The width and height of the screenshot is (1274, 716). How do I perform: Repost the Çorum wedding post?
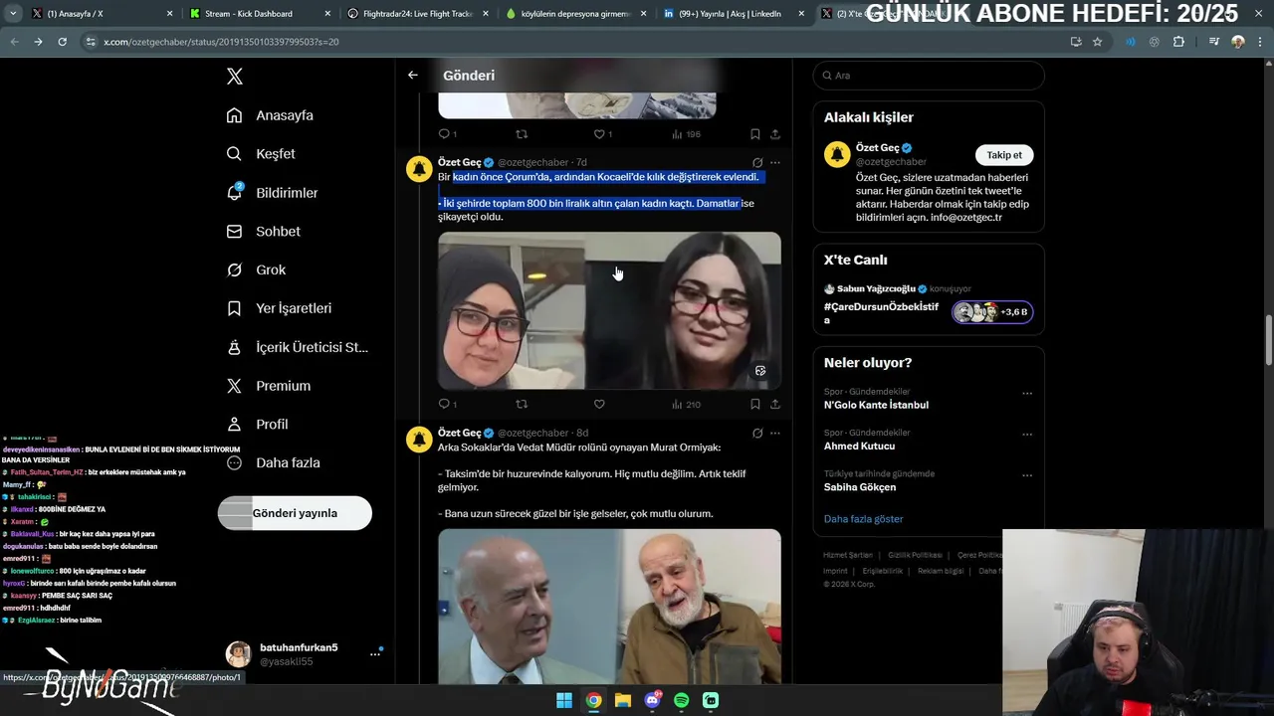[x=522, y=404]
